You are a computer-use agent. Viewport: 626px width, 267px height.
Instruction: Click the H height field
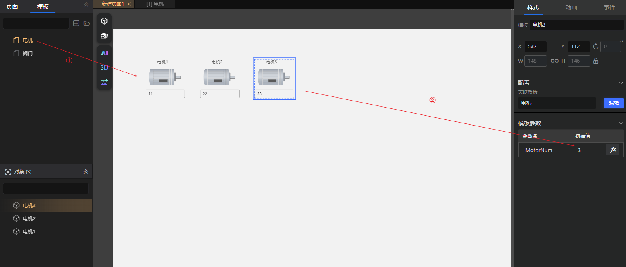tap(579, 61)
